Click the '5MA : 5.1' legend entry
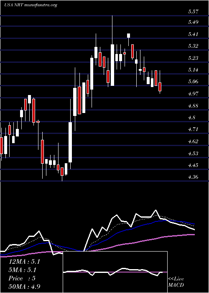The height and width of the screenshot is (293, 209). 23,270
